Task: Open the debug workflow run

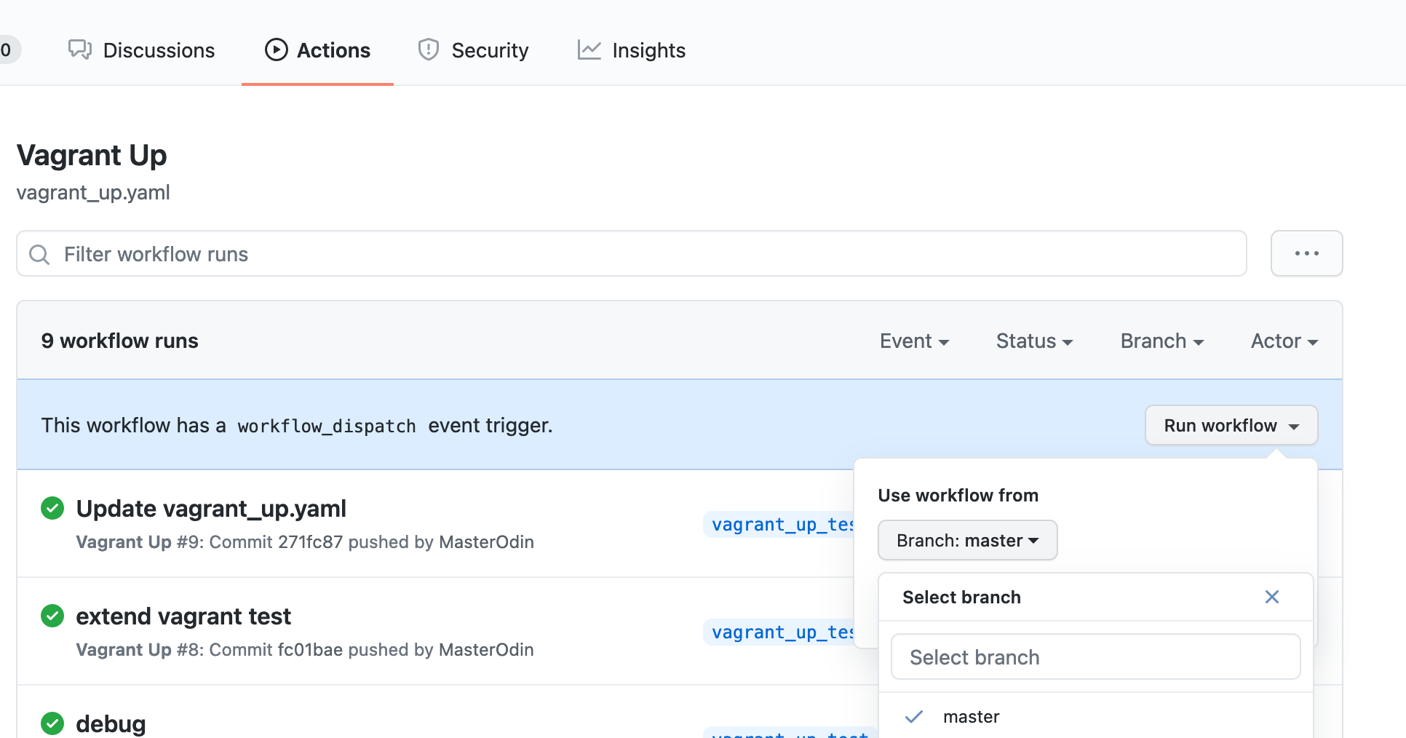Action: [111, 723]
